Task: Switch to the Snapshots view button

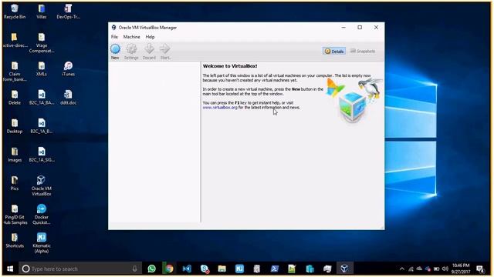Action: coord(363,52)
